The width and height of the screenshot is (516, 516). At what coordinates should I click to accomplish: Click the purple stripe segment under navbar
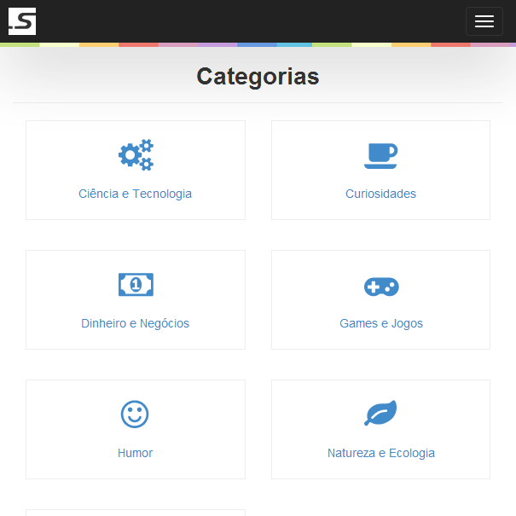click(217, 44)
